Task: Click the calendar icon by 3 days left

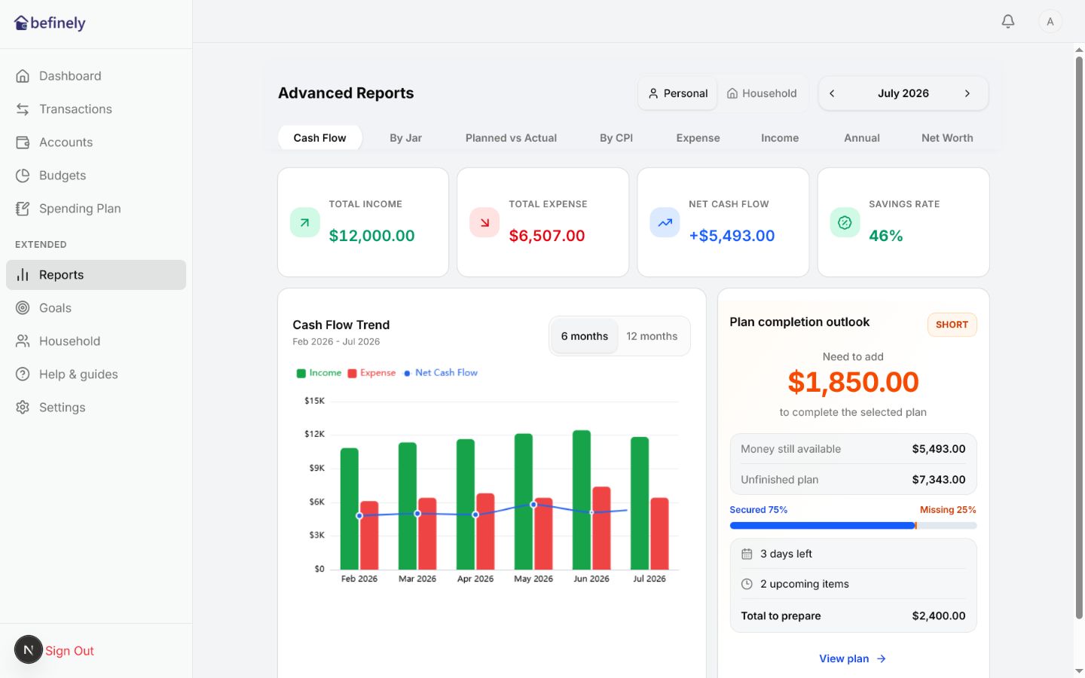Action: 747,554
